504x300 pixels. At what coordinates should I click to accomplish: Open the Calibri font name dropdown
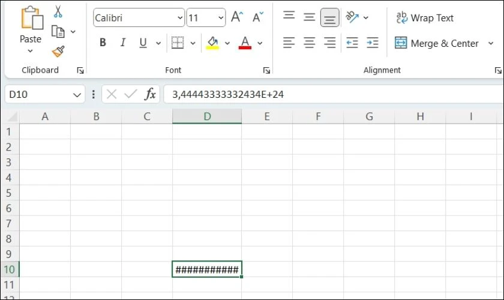click(x=180, y=17)
